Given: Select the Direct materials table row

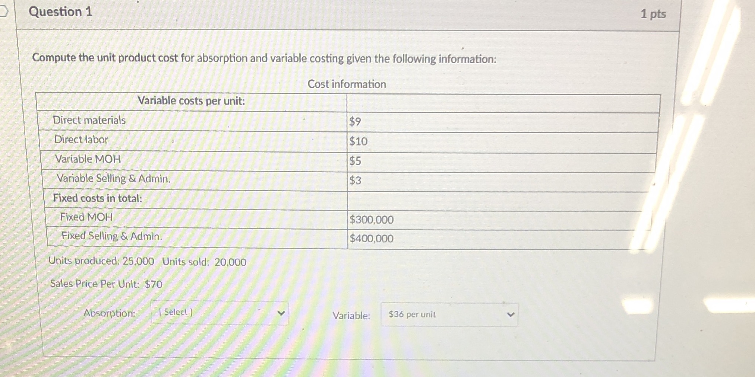Looking at the screenshot, I should click(x=89, y=120).
